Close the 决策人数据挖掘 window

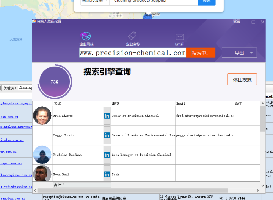(x=262, y=22)
